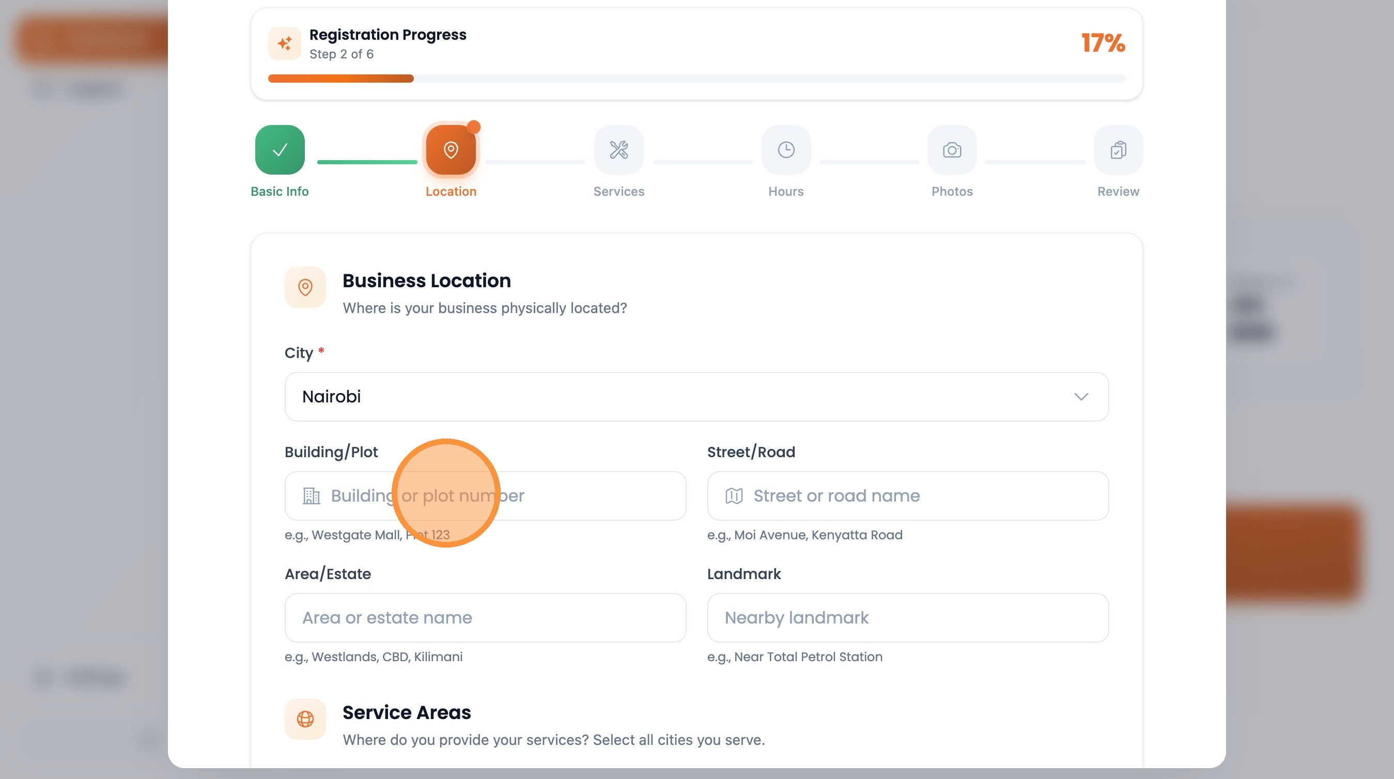Image resolution: width=1394 pixels, height=779 pixels.
Task: Click the Basic Info checkmark step icon
Action: 279,150
